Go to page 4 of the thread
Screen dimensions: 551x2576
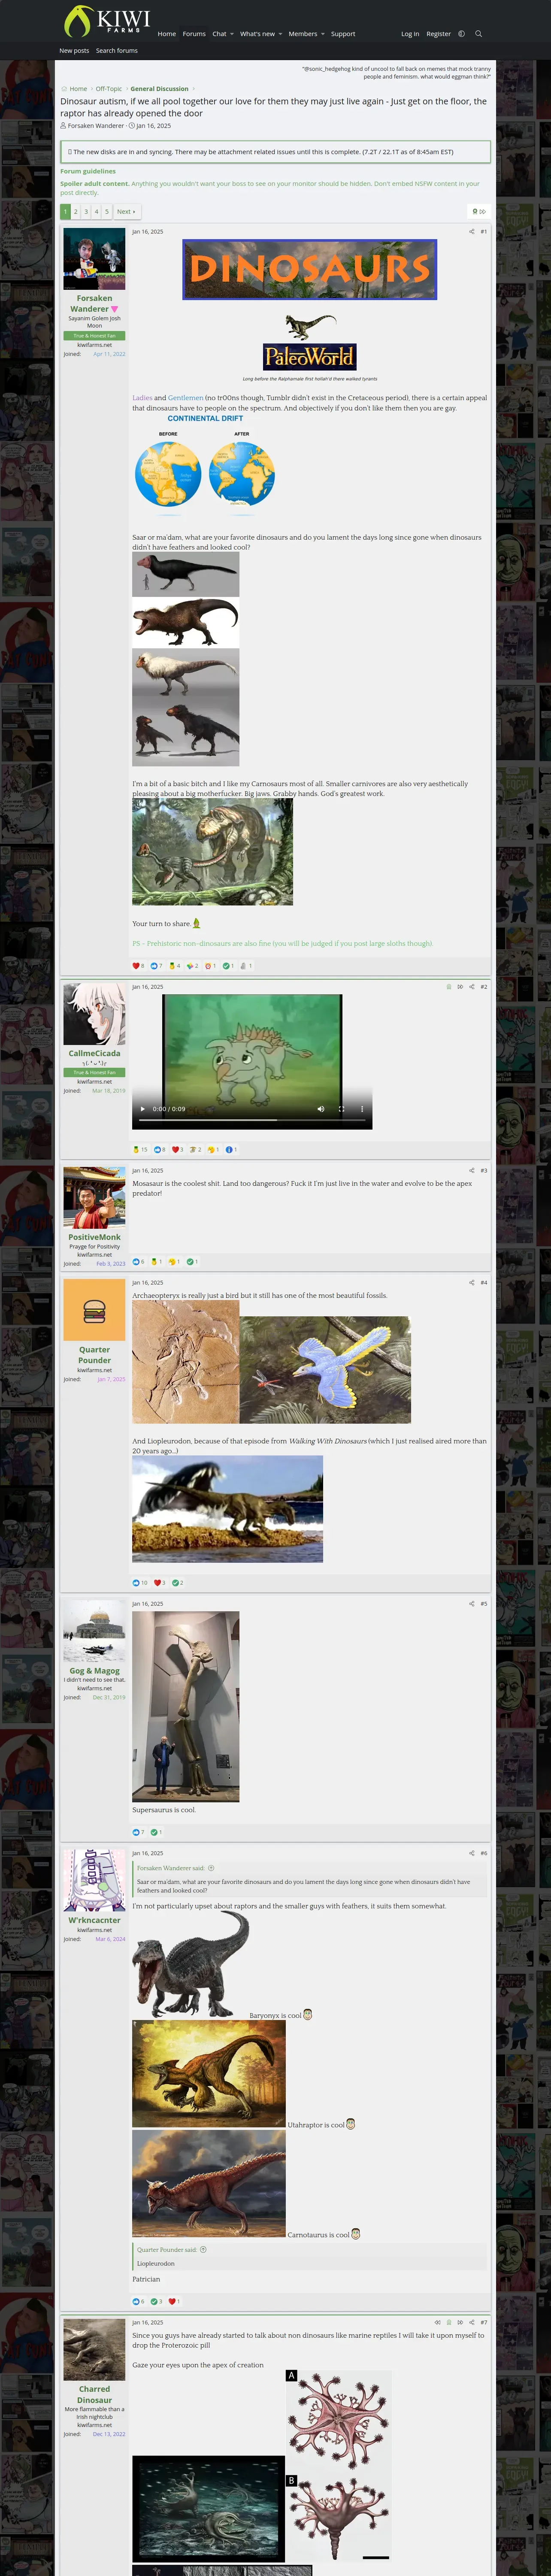pyautogui.click(x=97, y=212)
